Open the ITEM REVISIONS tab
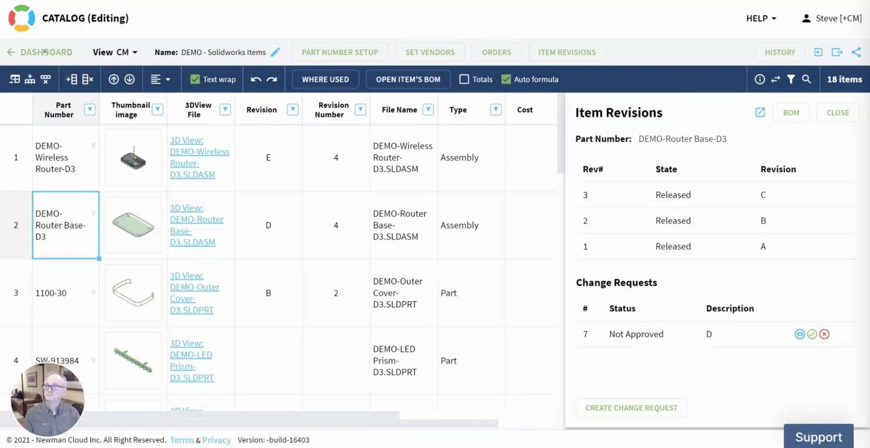This screenshot has height=448, width=870. 567,52
